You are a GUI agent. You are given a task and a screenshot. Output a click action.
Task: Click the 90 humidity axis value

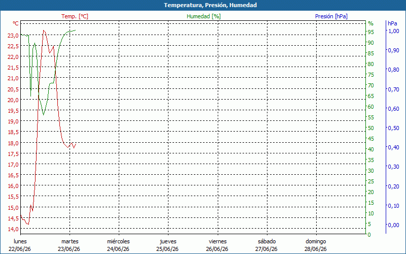pyautogui.click(x=371, y=43)
